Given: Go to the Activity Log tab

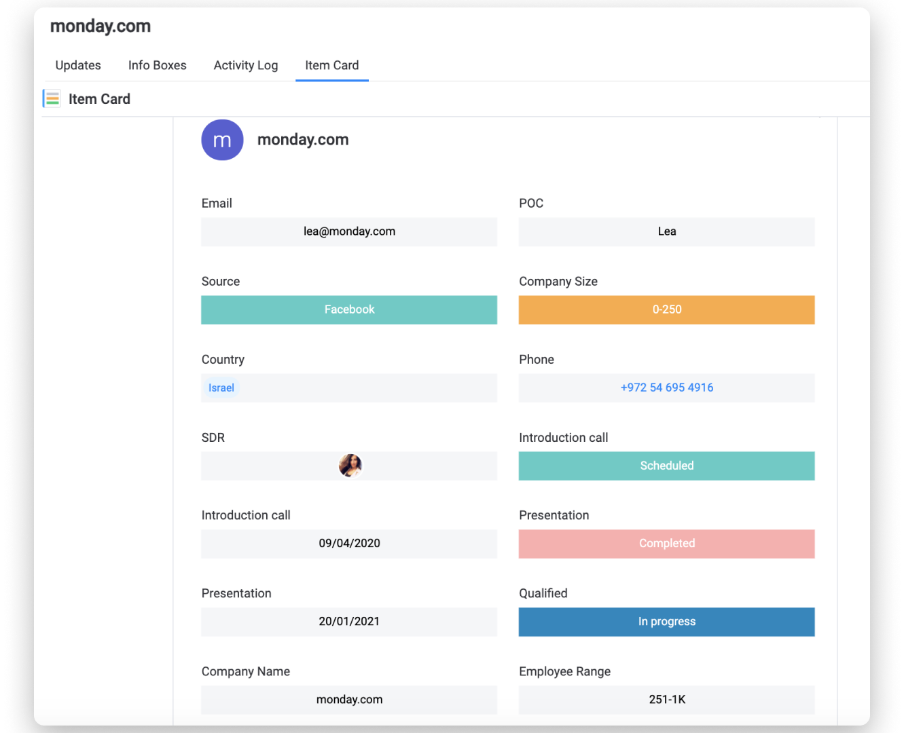Looking at the screenshot, I should pyautogui.click(x=246, y=65).
